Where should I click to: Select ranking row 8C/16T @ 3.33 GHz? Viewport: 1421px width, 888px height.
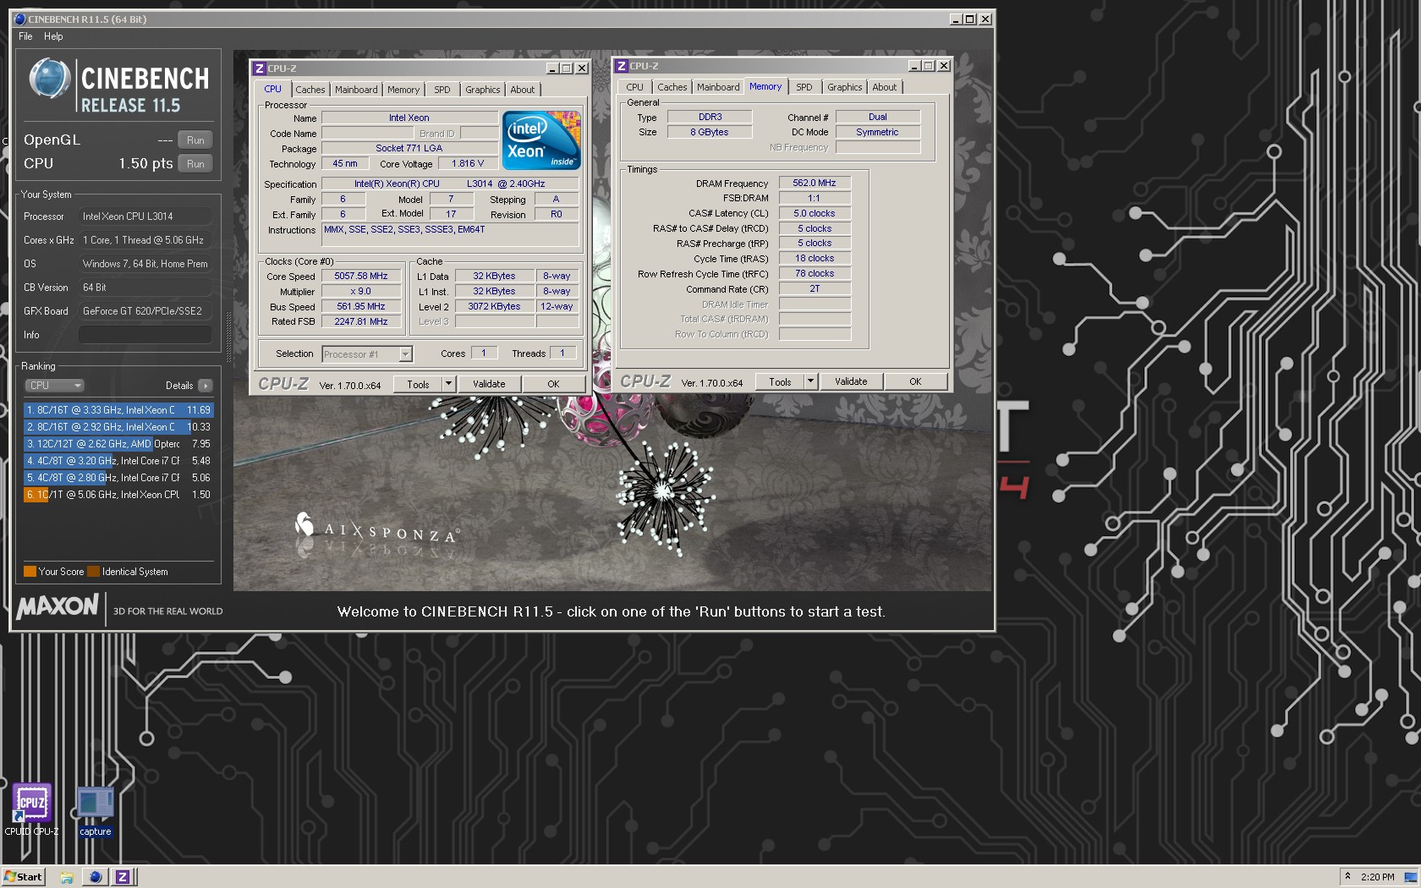pyautogui.click(x=118, y=410)
